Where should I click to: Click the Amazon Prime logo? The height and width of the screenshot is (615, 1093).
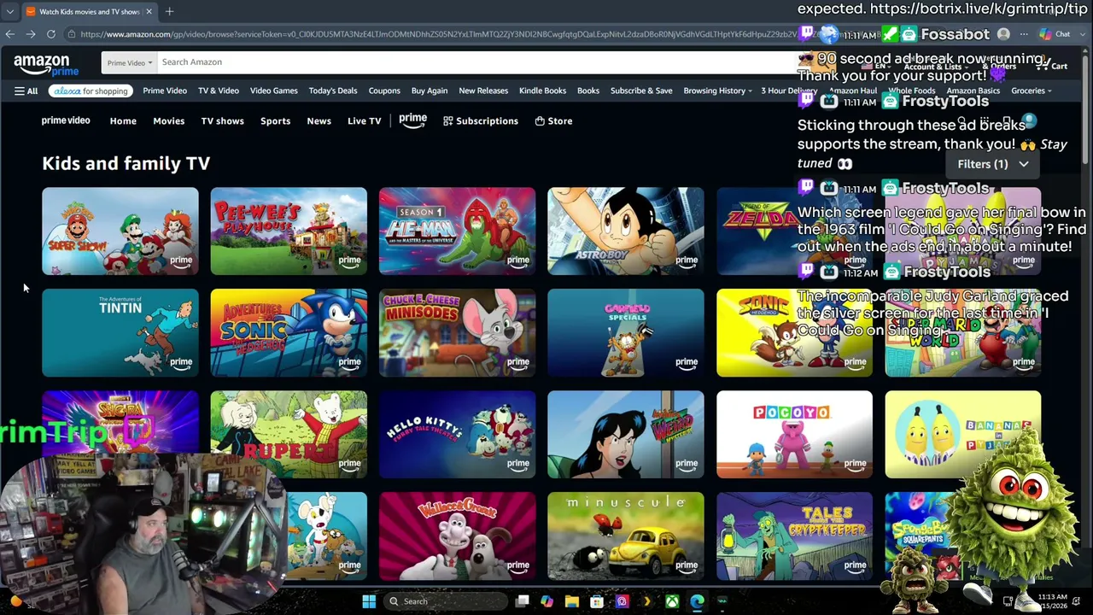pos(44,64)
